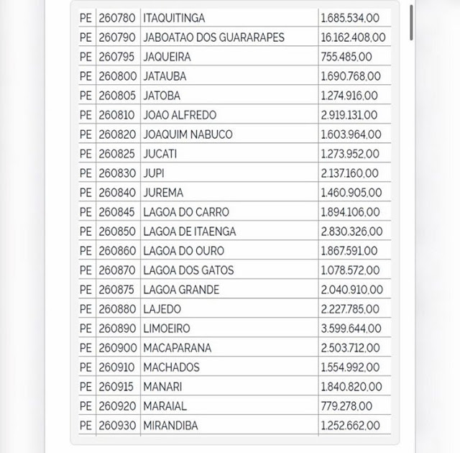Select the amount 1.274.916,00 for Jatoba
This screenshot has width=460, height=453.
349,95
